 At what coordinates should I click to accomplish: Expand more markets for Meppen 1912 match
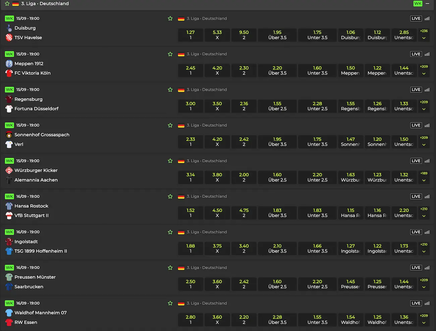(424, 70)
